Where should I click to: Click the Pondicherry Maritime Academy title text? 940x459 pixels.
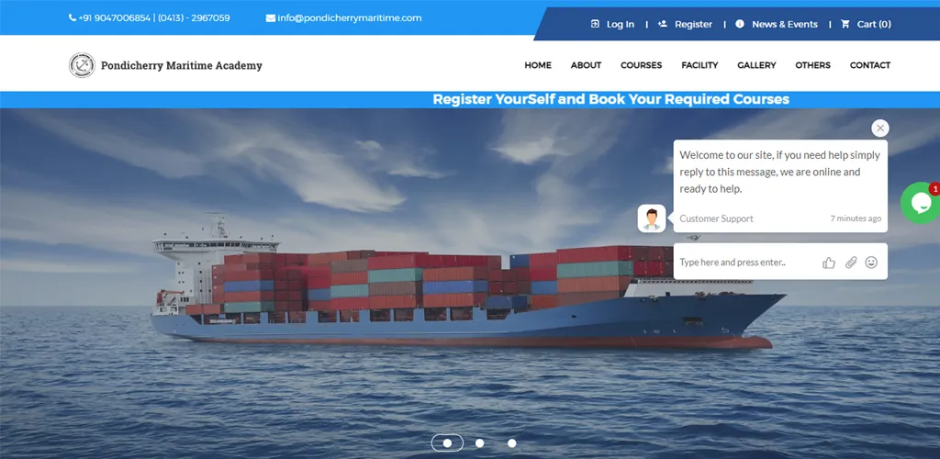coord(182,65)
